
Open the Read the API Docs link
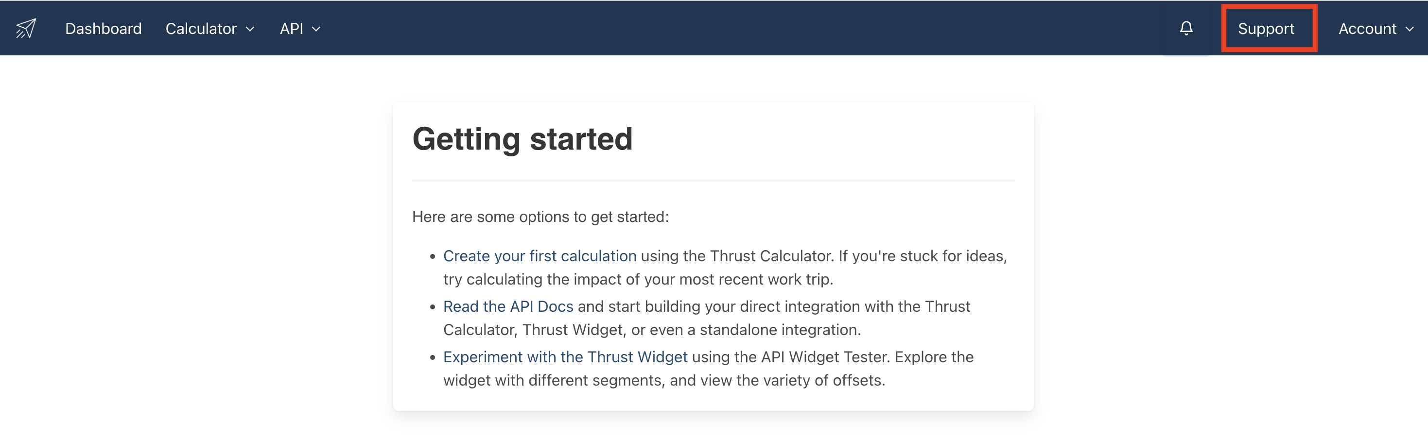click(508, 306)
